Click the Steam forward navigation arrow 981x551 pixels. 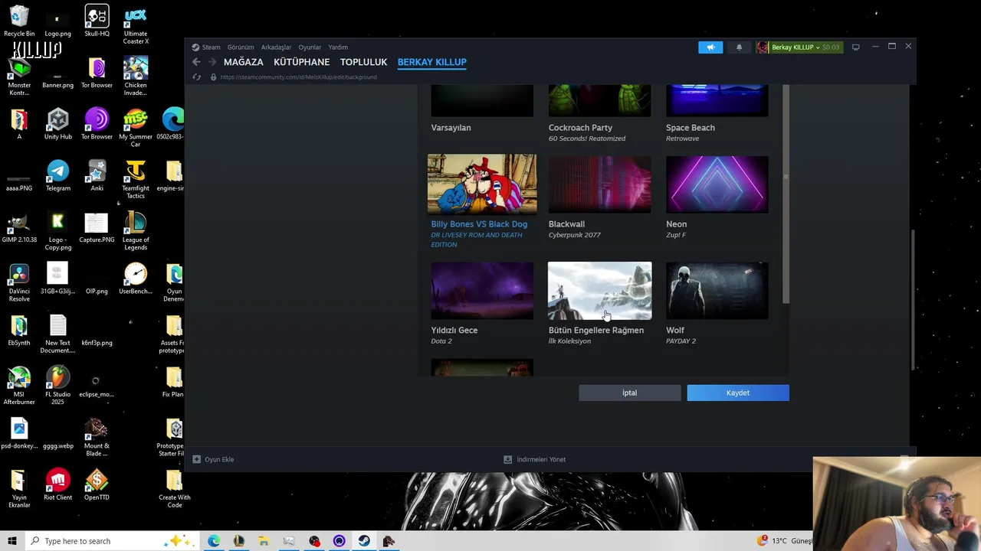pos(213,62)
